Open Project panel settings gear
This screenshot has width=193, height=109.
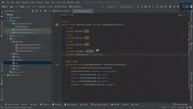[46, 11]
